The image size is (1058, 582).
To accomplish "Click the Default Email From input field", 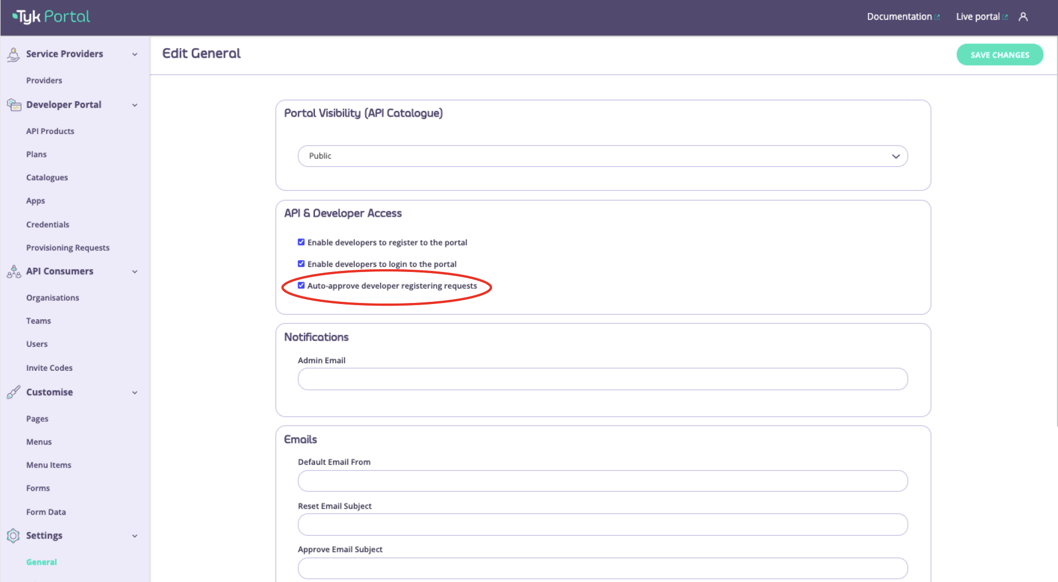I will click(602, 481).
